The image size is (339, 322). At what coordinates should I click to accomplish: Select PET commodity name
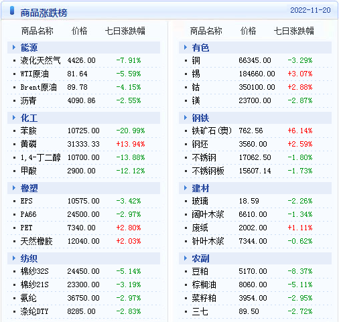pos(26,228)
